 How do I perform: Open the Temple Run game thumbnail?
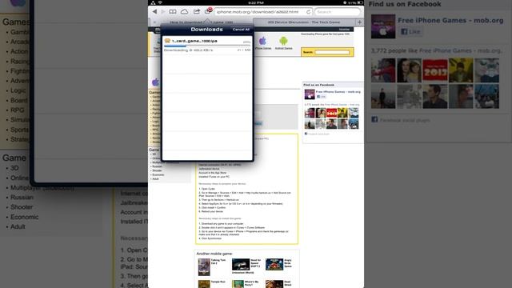[204, 284]
